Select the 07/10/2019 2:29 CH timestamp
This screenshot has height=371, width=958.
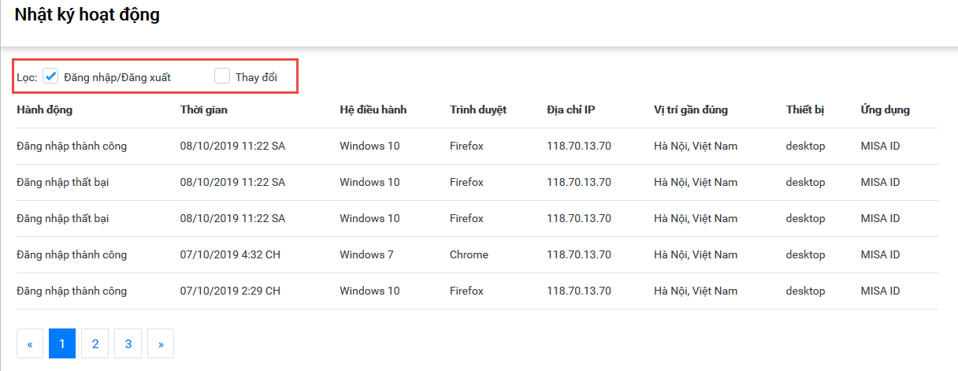point(230,291)
